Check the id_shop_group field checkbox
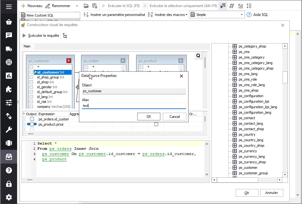Screen dimensions: 302x204 click(32, 77)
